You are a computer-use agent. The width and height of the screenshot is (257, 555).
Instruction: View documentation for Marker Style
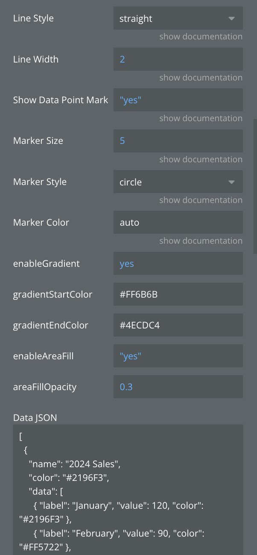pyautogui.click(x=201, y=200)
